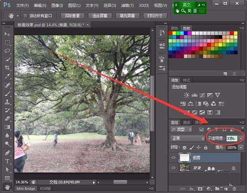Image resolution: width=247 pixels, height=193 pixels.
Task: Select the Move tool
Action: 7,34
